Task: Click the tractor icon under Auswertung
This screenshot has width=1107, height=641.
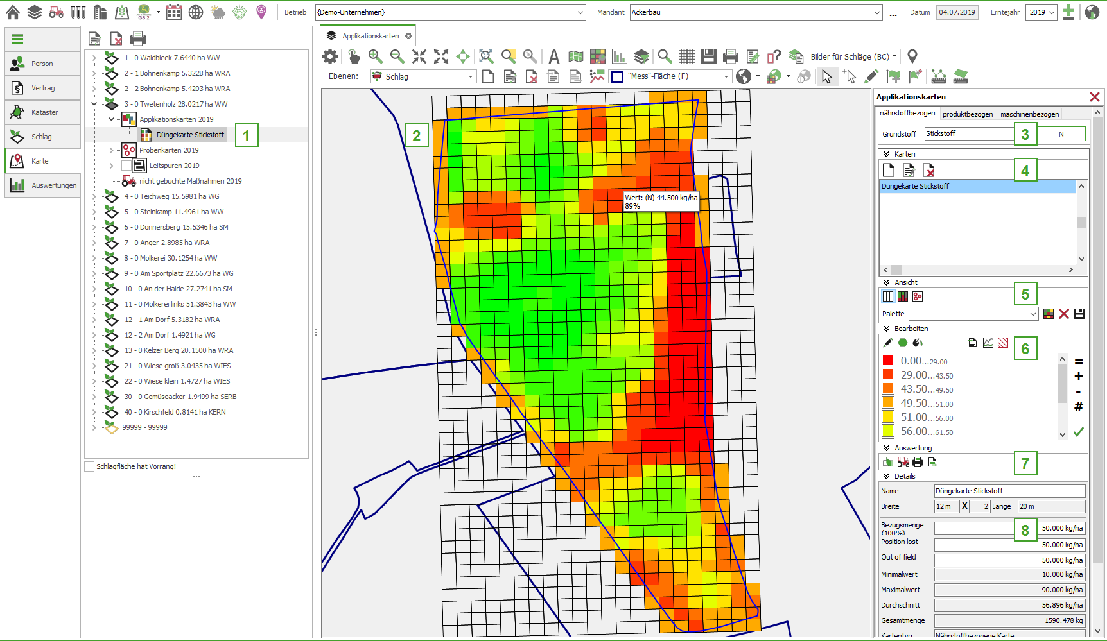Action: click(903, 462)
